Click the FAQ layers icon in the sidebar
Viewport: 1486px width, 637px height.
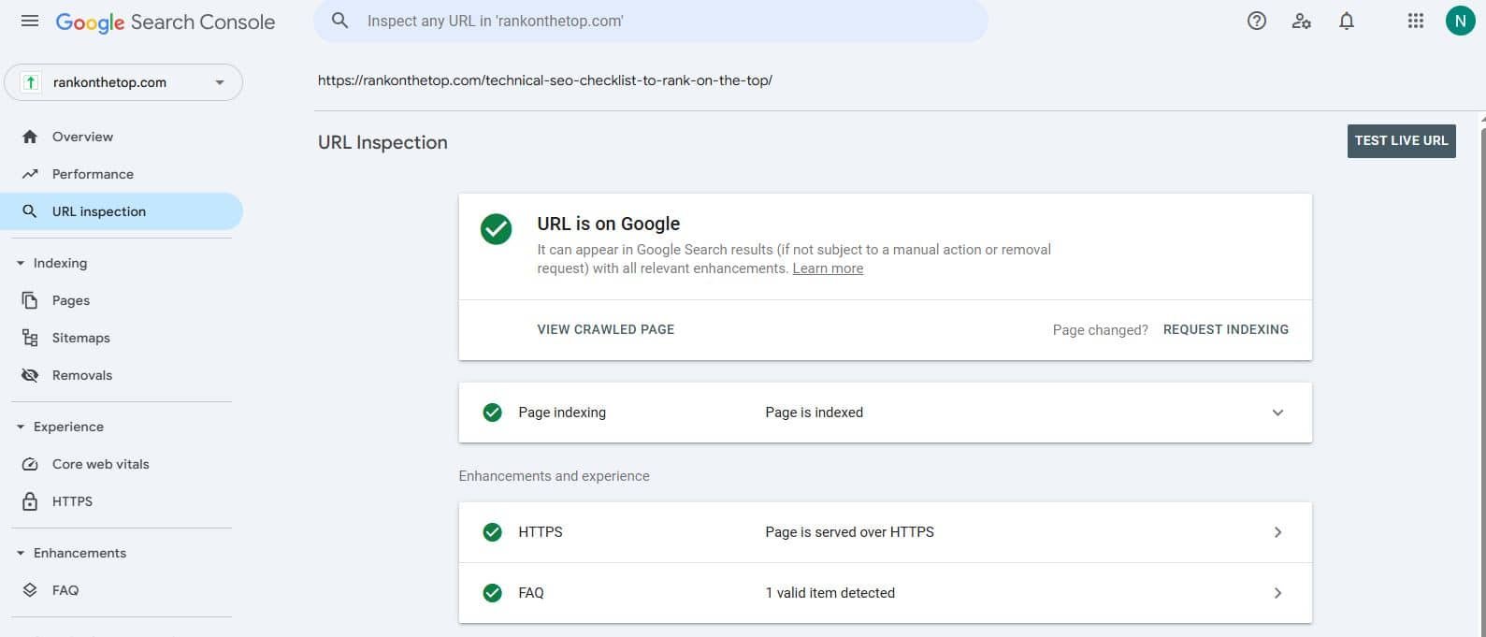pos(30,590)
